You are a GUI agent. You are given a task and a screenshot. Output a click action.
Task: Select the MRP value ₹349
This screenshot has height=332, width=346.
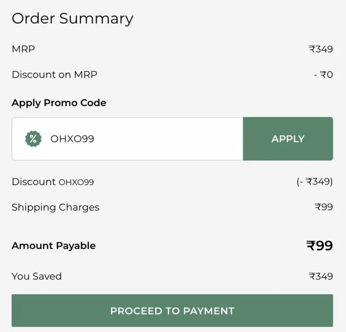pos(321,49)
